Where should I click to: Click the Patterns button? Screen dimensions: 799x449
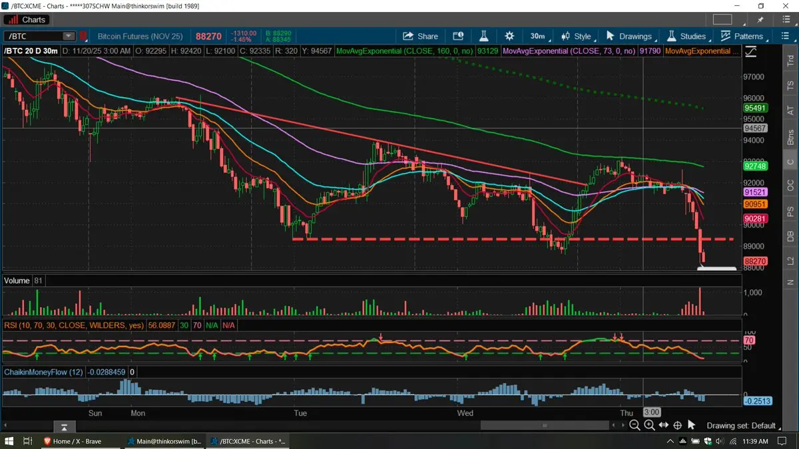pos(742,36)
